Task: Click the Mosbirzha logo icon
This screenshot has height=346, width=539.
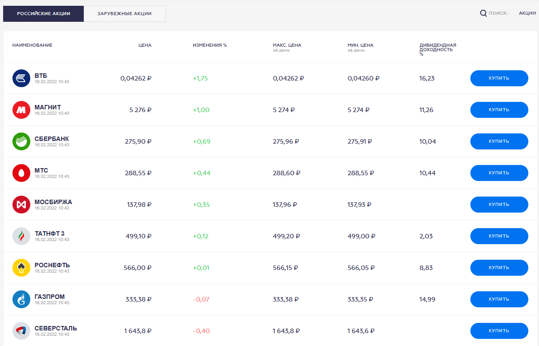Action: 21,205
